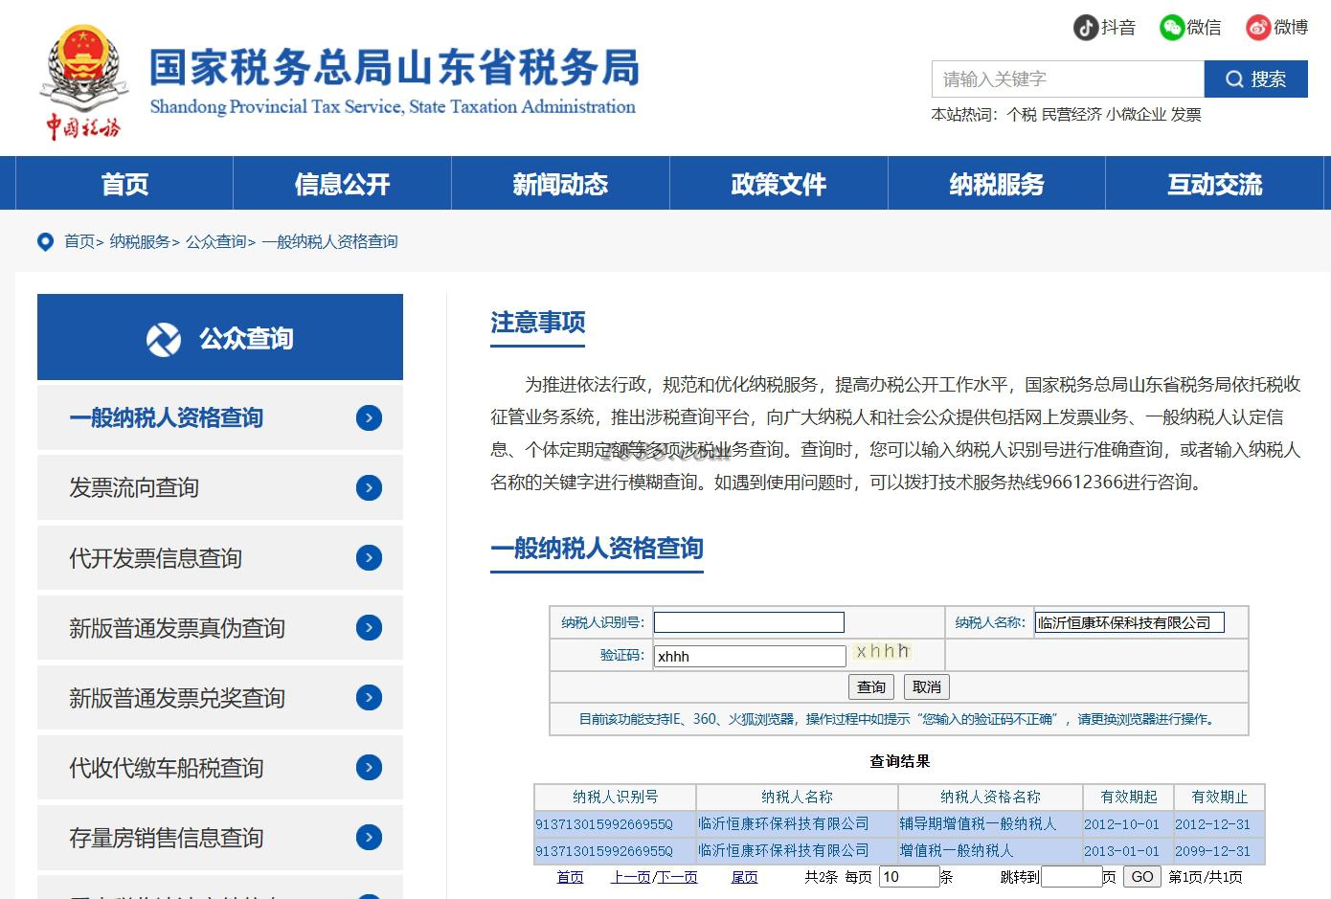Click the 纳税服务 breadcrumb link
This screenshot has width=1331, height=899.
[140, 242]
